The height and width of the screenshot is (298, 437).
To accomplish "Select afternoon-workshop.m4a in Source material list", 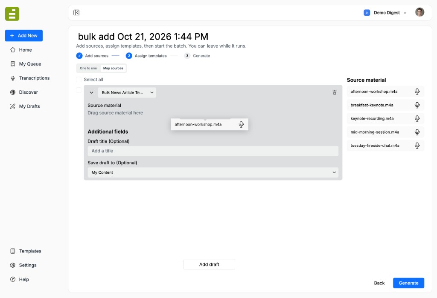I will [385, 92].
